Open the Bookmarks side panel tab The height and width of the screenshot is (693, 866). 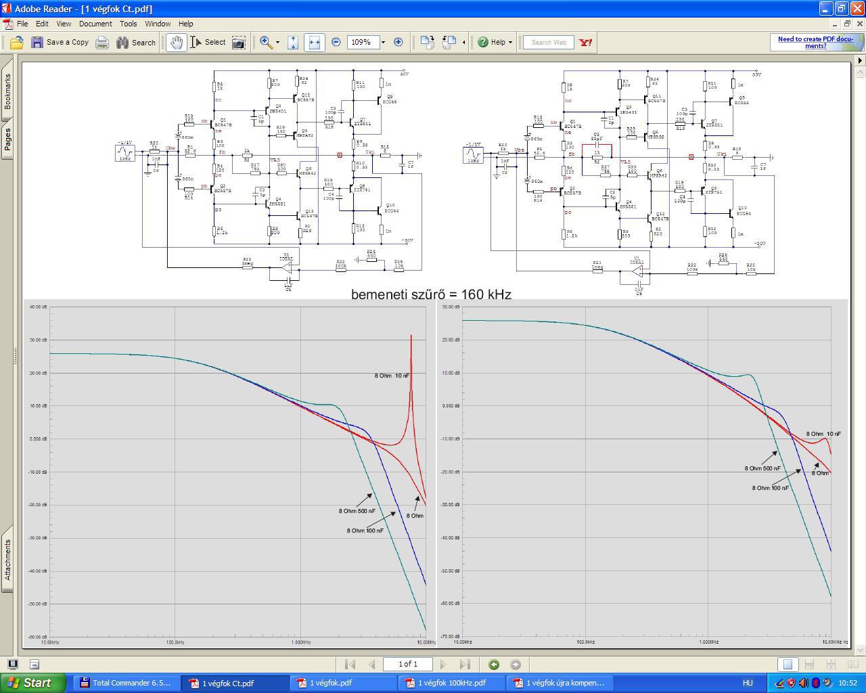[7, 91]
